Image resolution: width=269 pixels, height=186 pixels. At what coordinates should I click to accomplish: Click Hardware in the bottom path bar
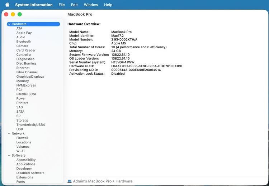124,181
